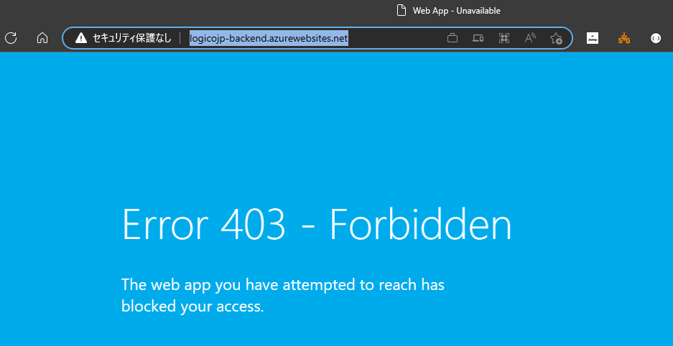Screen dimensions: 673x346
Task: Click the page icon on the tab
Action: [402, 11]
